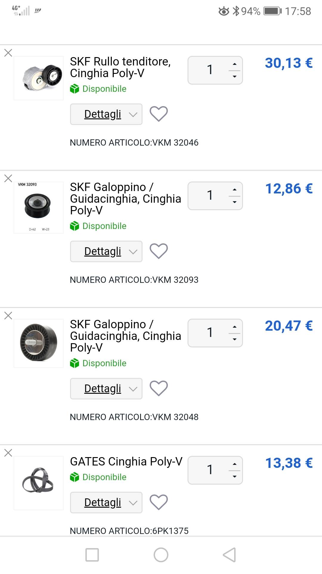Open the tensioner roller product thumbnail
This screenshot has width=322, height=574.
(x=39, y=78)
